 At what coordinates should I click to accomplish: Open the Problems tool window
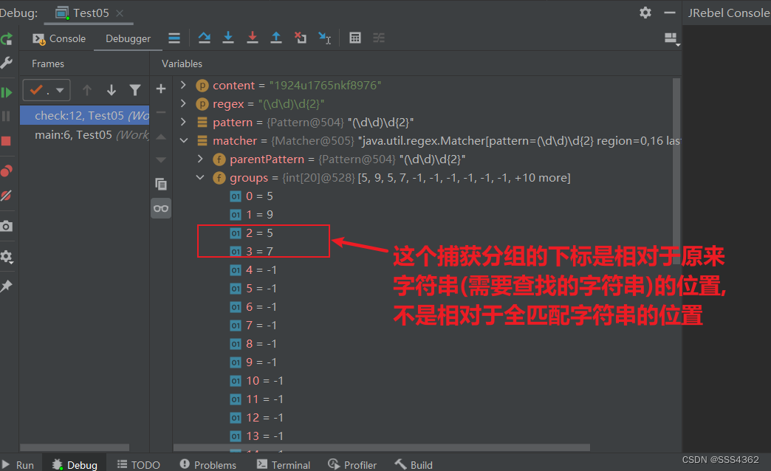(208, 465)
